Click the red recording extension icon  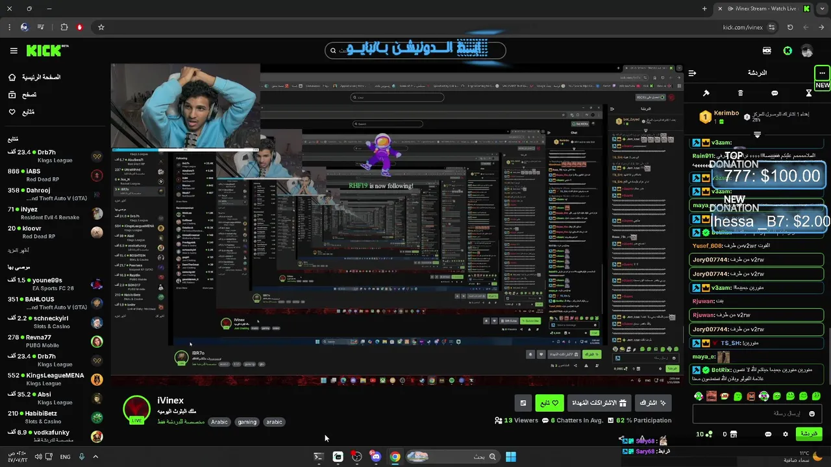pos(80,27)
